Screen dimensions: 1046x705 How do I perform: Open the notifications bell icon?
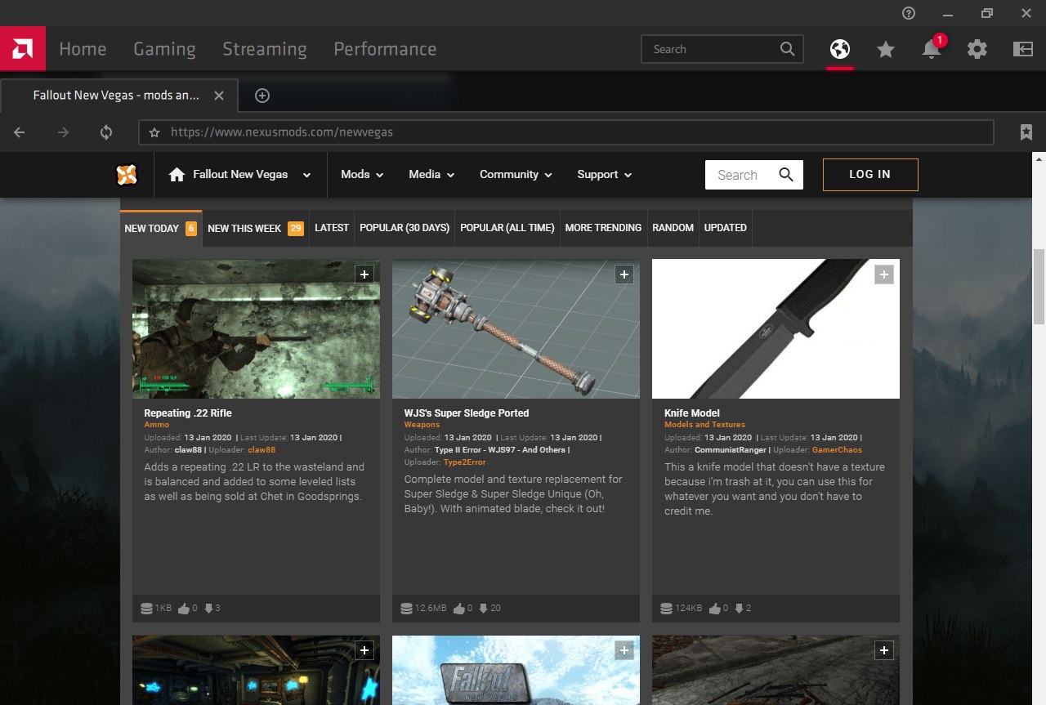click(931, 50)
